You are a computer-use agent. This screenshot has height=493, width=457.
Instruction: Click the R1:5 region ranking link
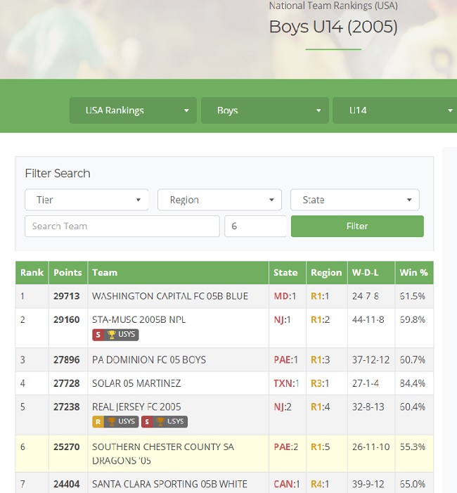point(321,447)
